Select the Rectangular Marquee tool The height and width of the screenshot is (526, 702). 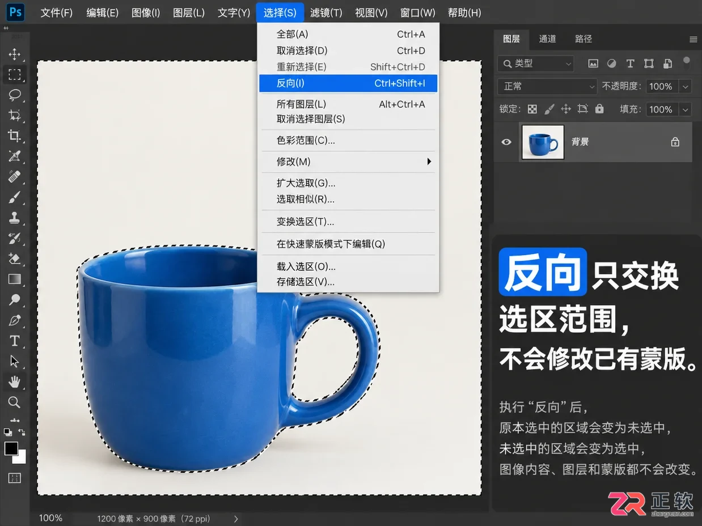point(15,74)
